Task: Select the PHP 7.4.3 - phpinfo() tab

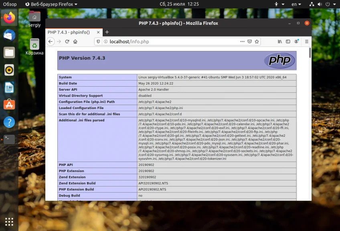Action: (74, 32)
